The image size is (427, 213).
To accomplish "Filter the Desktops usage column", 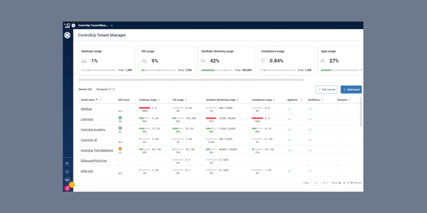I will pyautogui.click(x=159, y=100).
